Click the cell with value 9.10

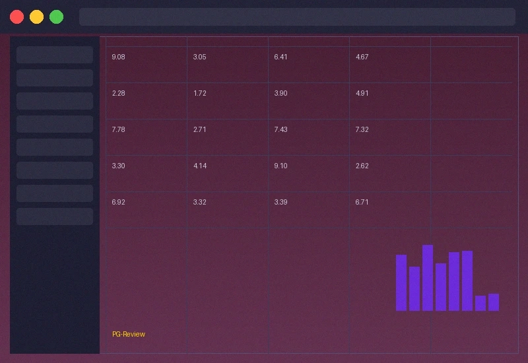[281, 166]
